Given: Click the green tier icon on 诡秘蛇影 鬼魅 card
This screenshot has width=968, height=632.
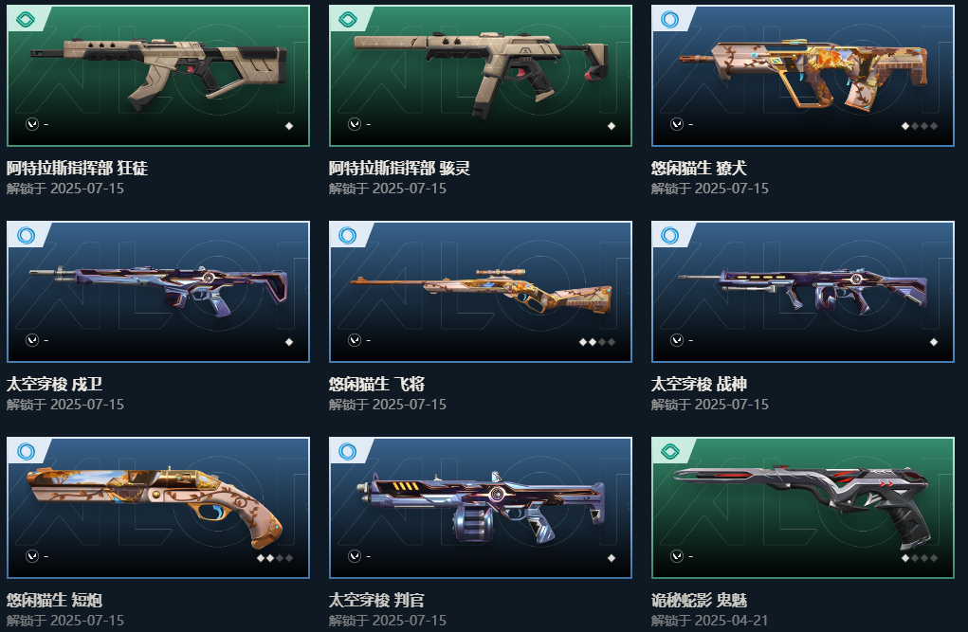Looking at the screenshot, I should tap(669, 452).
